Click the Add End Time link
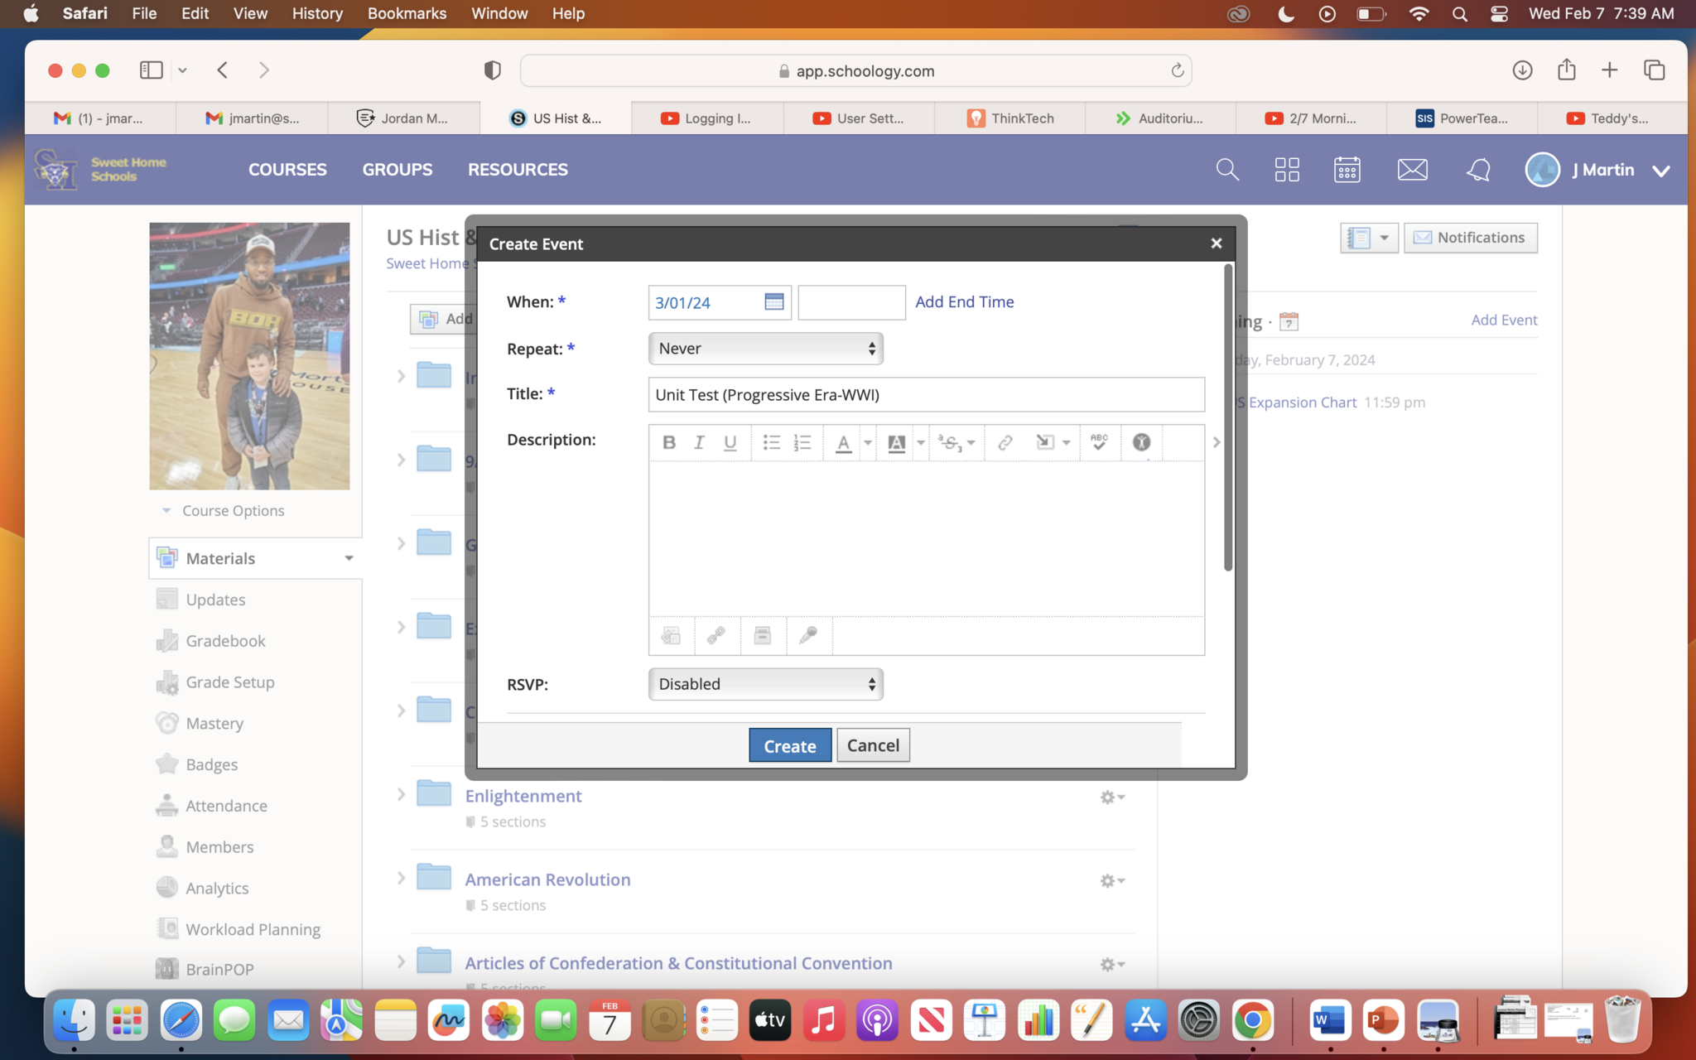The image size is (1696, 1060). click(964, 301)
